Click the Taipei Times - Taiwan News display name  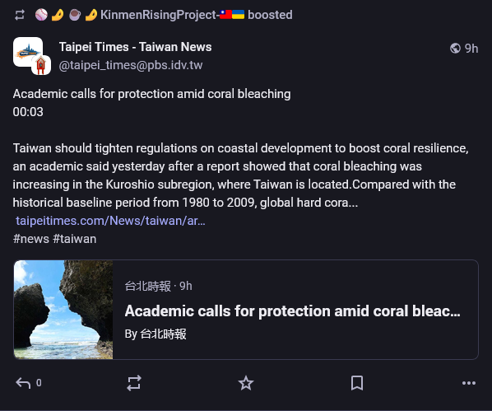135,47
